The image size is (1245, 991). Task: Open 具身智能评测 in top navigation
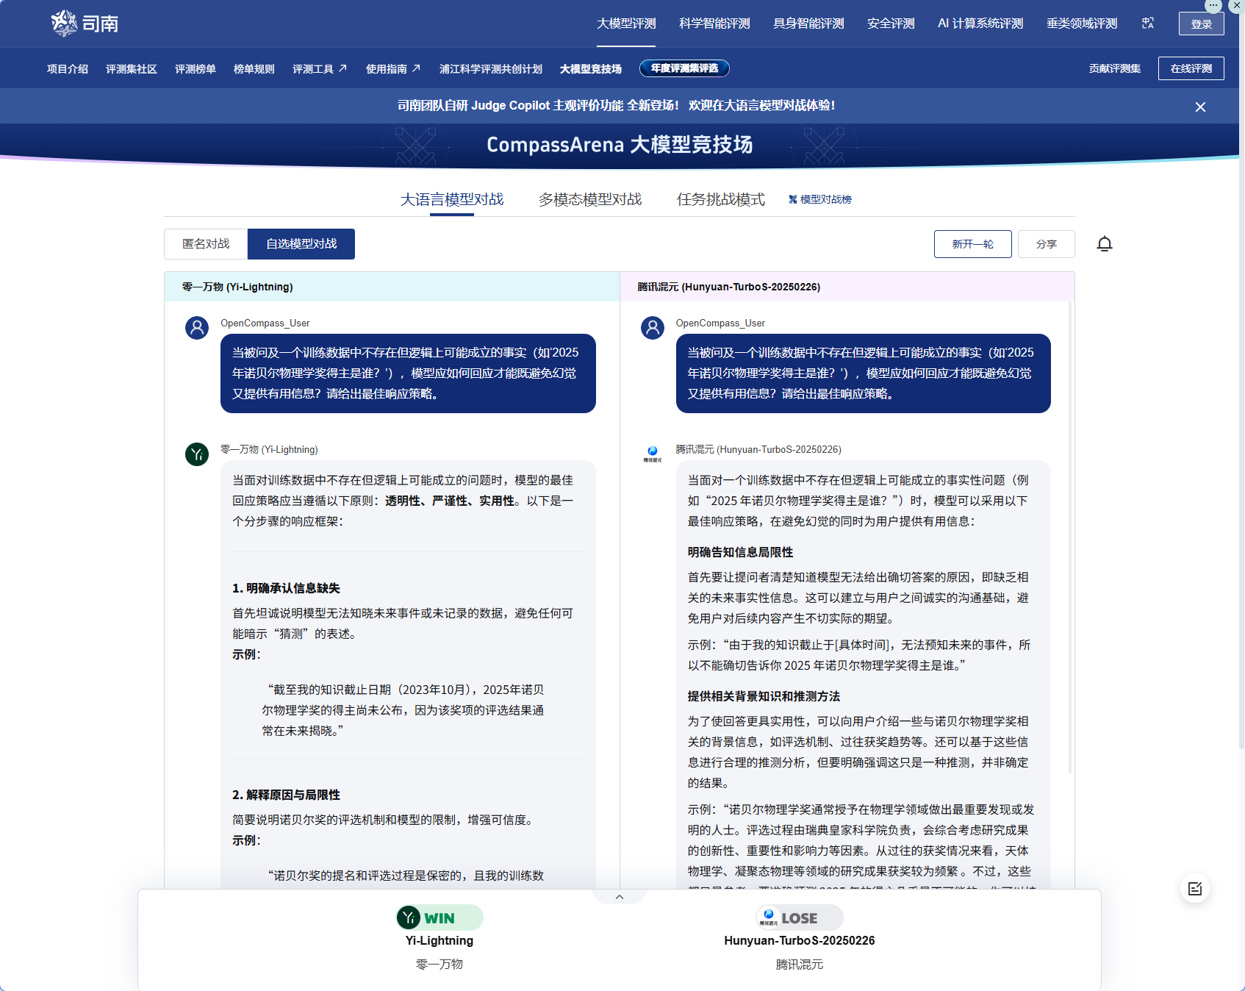coord(808,24)
